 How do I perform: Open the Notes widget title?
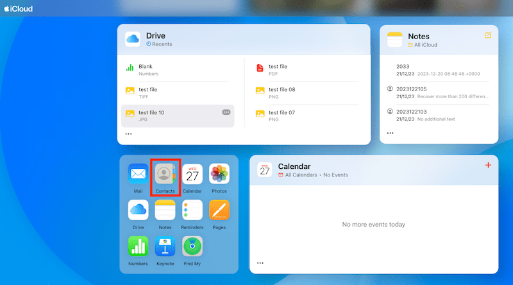(x=419, y=37)
